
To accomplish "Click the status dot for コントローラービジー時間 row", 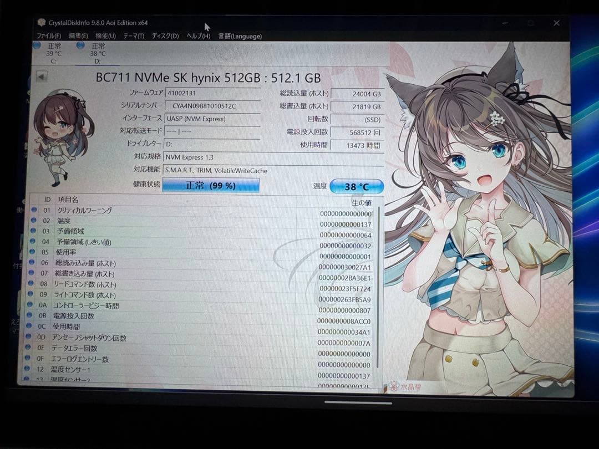I will coord(29,305).
